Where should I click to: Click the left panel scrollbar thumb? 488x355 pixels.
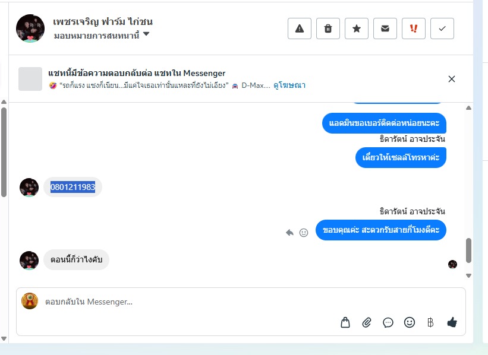[4, 153]
